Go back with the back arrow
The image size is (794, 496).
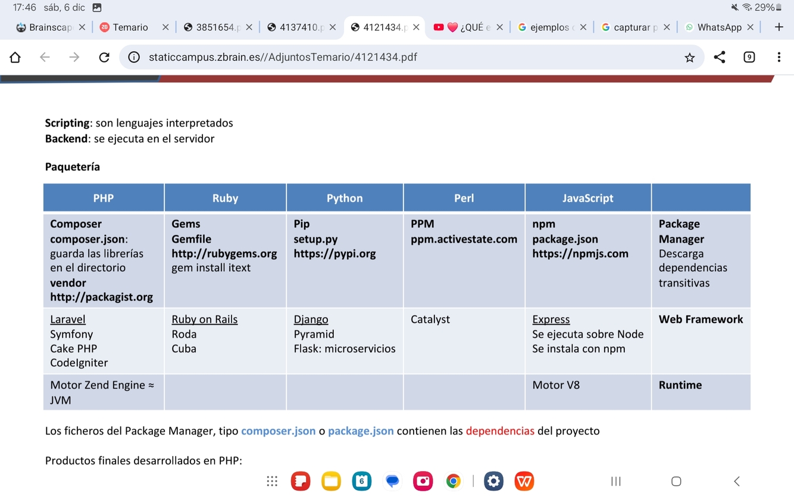click(x=45, y=57)
